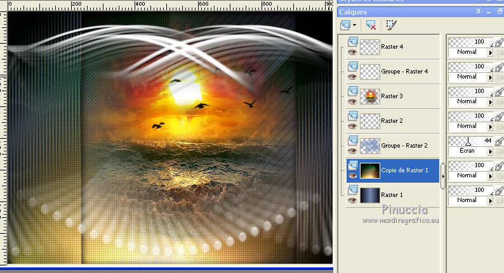Select the Raster 1 layer name
Screen dimensions: 504x273
coord(392,194)
